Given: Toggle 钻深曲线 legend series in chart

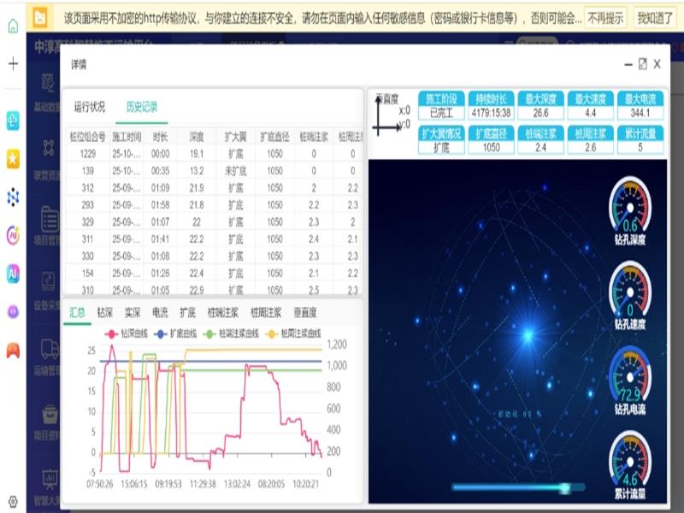Looking at the screenshot, I should click(x=130, y=333).
